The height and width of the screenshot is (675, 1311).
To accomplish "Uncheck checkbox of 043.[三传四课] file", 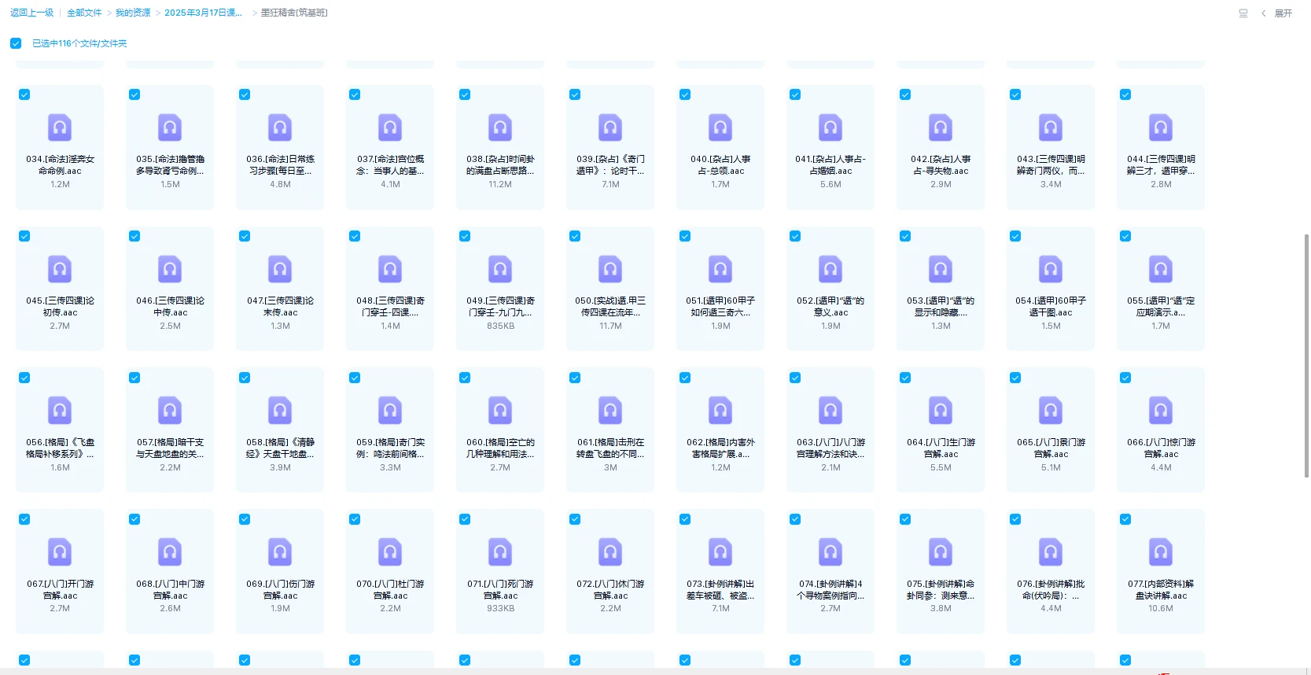I will tap(1015, 94).
